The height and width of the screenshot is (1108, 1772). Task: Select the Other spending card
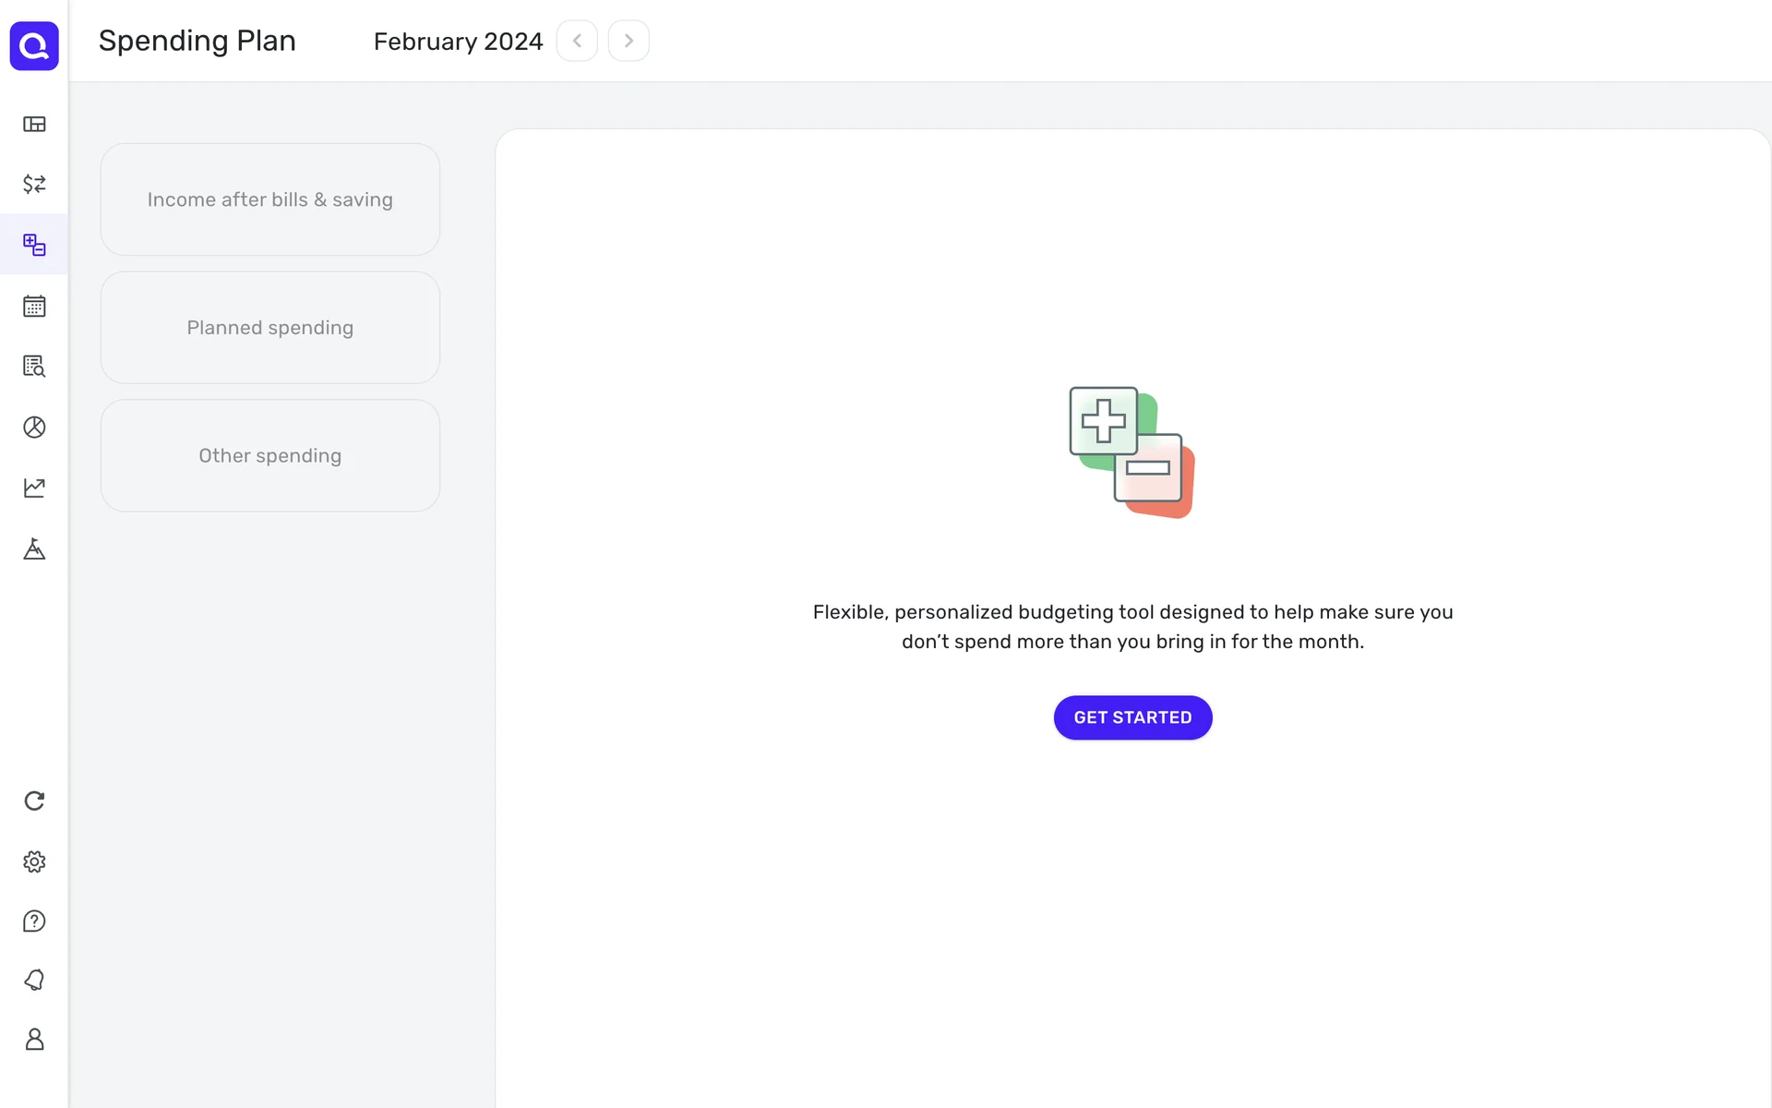270,456
